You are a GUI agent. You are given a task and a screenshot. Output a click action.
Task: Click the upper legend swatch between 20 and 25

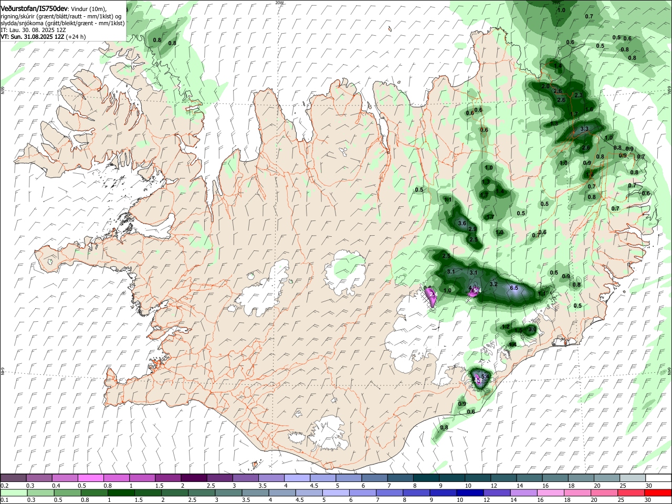pyautogui.click(x=606, y=478)
